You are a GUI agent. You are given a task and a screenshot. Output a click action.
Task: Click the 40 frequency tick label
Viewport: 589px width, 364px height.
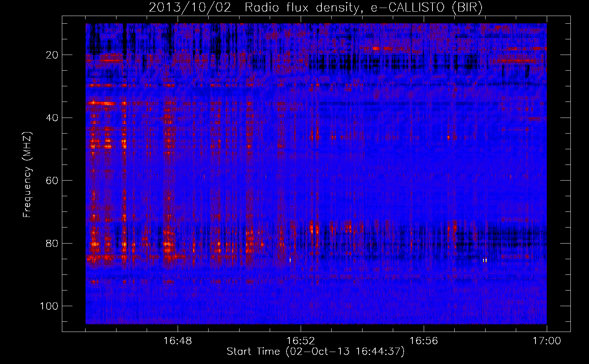pyautogui.click(x=52, y=118)
